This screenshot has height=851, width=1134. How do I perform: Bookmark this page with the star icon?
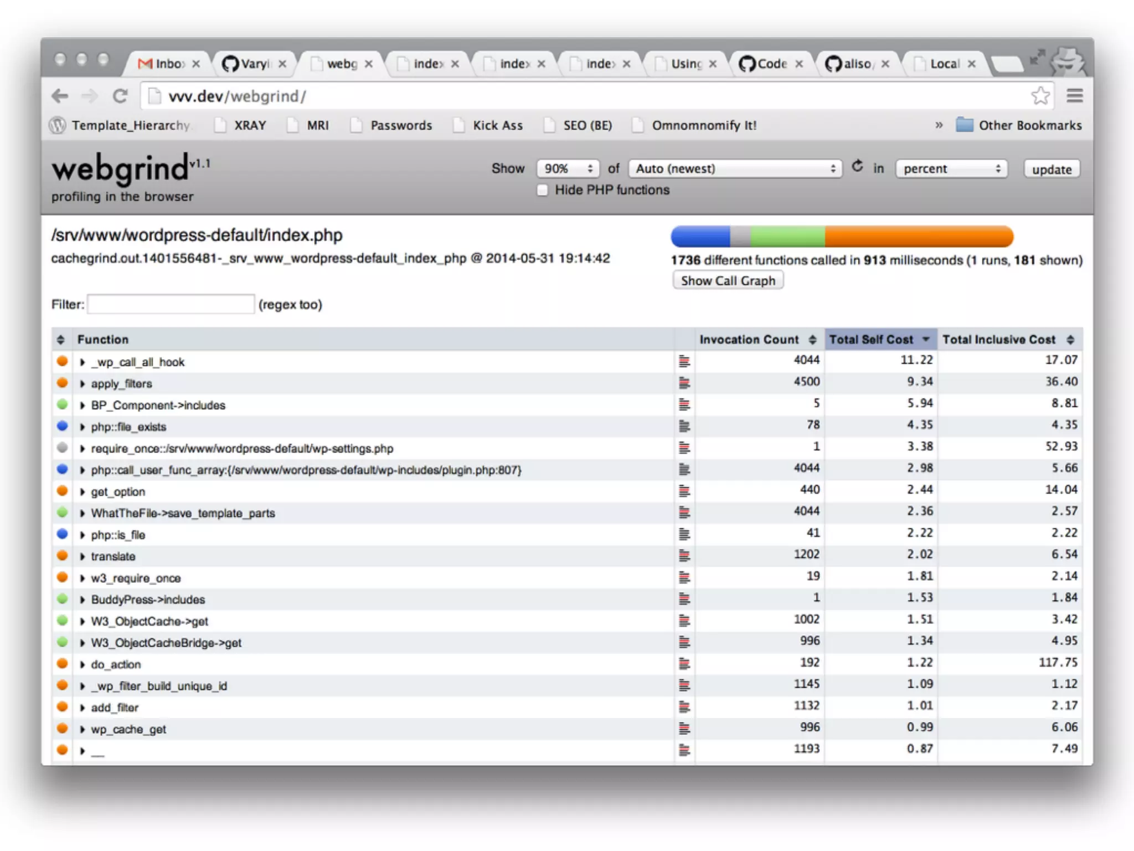click(1040, 96)
